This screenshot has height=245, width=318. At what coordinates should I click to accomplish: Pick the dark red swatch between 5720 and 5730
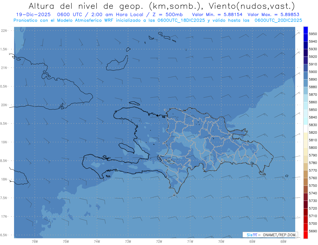[305, 204]
